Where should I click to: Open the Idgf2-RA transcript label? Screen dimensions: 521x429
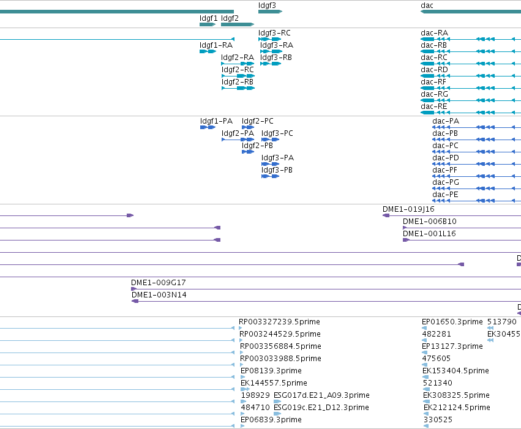point(238,58)
